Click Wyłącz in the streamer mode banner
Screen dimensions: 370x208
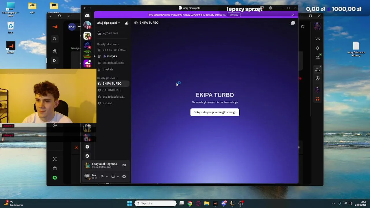tap(234, 15)
